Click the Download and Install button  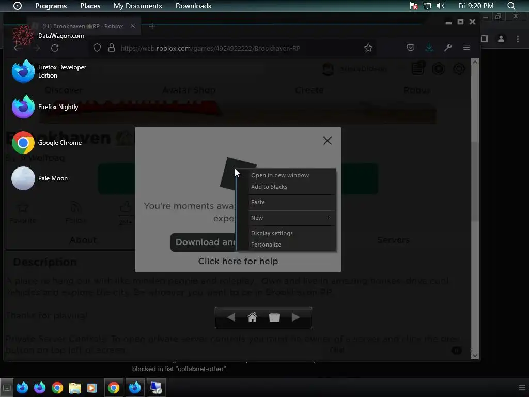(x=203, y=242)
